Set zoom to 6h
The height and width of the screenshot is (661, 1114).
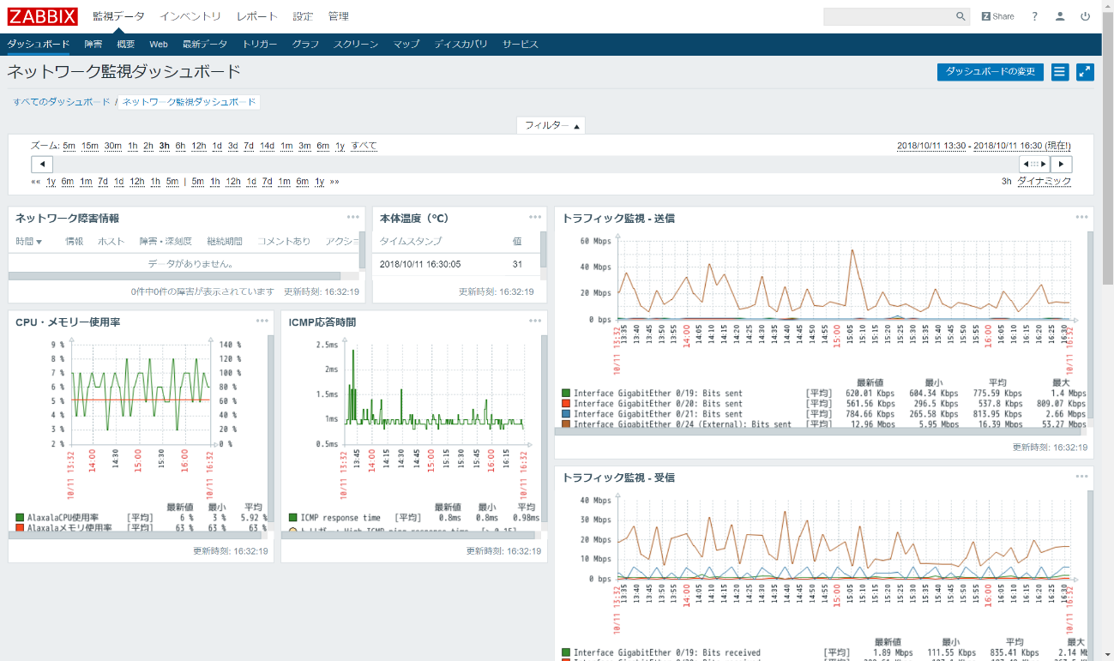click(180, 146)
